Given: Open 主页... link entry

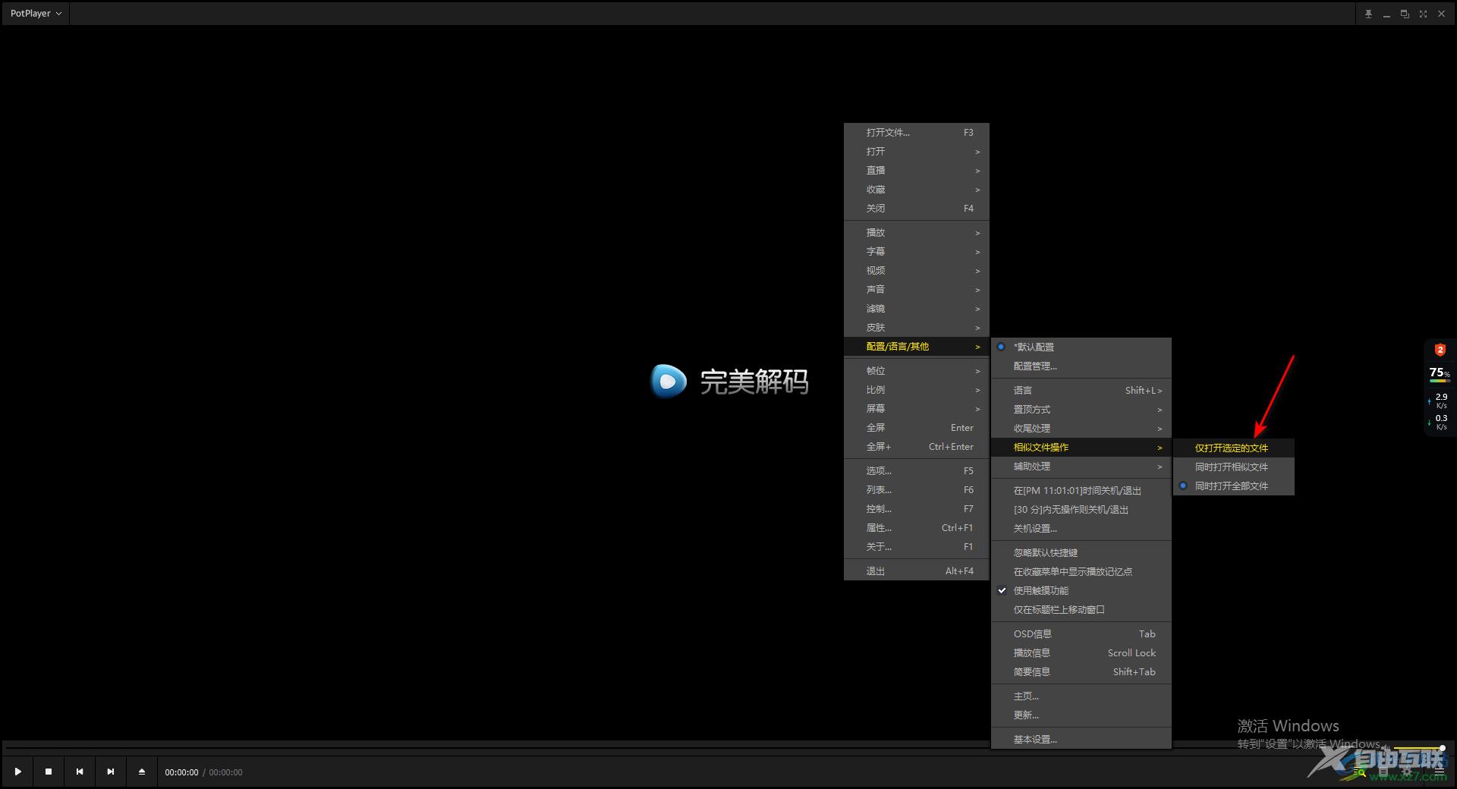Looking at the screenshot, I should point(1081,696).
